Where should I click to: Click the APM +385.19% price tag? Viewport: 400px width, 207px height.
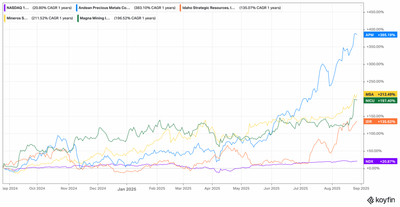(x=380, y=35)
